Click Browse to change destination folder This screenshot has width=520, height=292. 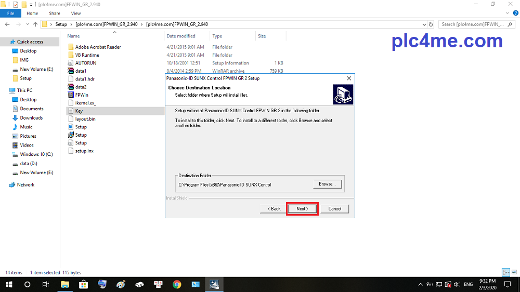[x=327, y=184]
